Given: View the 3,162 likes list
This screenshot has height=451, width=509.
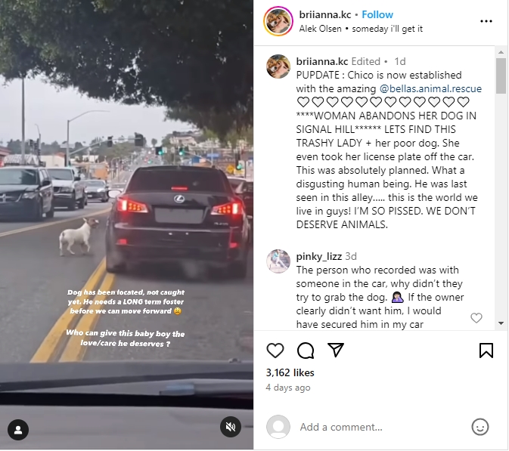Looking at the screenshot, I should [x=290, y=372].
